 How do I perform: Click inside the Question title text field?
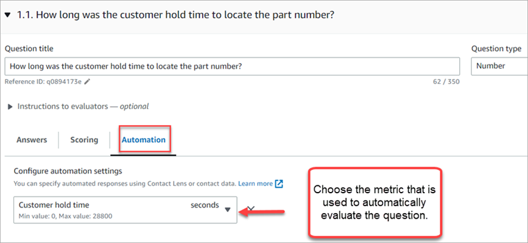pyautogui.click(x=231, y=66)
